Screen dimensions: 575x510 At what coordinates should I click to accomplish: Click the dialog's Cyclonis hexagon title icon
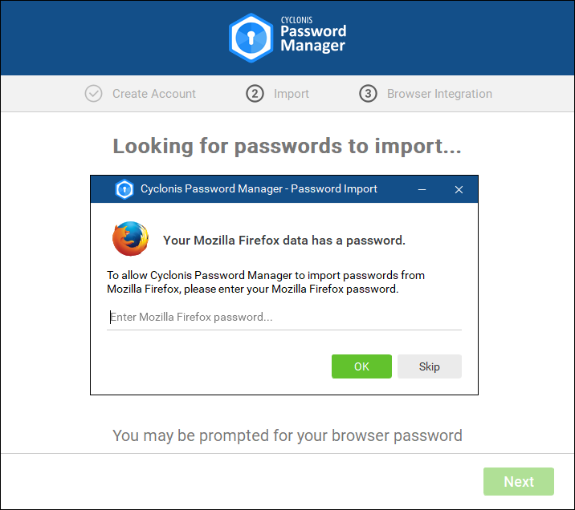point(124,189)
